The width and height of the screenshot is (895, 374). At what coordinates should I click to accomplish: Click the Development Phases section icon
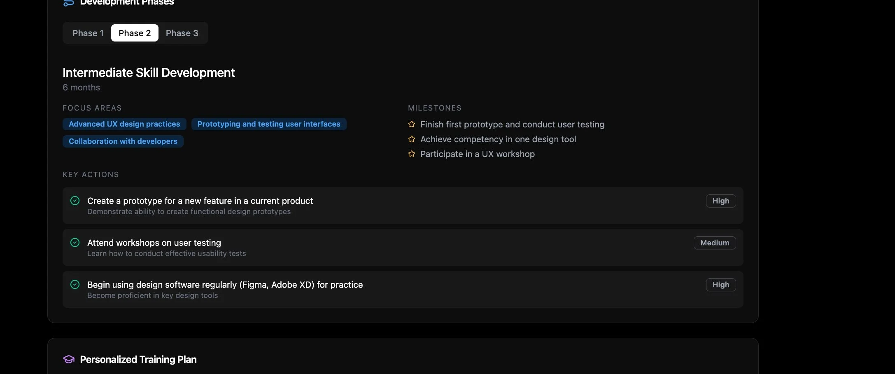(68, 3)
